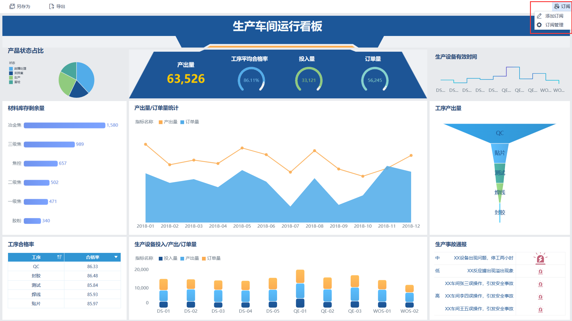This screenshot has width=572, height=321.
Task: Select 添加订阅 menu item
Action: 554,16
